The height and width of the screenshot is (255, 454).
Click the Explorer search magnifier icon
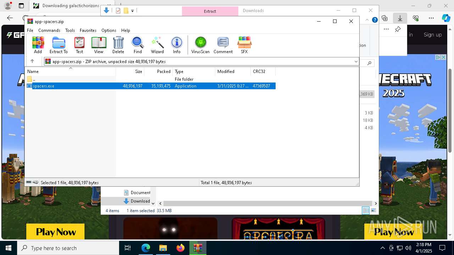pyautogui.click(x=370, y=63)
